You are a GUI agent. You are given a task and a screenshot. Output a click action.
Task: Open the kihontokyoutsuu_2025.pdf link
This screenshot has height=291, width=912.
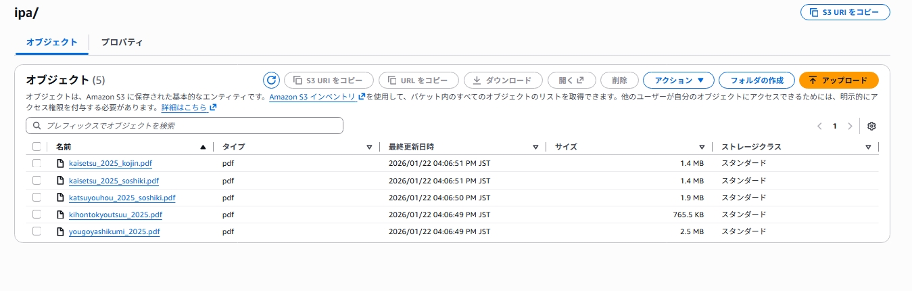pyautogui.click(x=115, y=215)
